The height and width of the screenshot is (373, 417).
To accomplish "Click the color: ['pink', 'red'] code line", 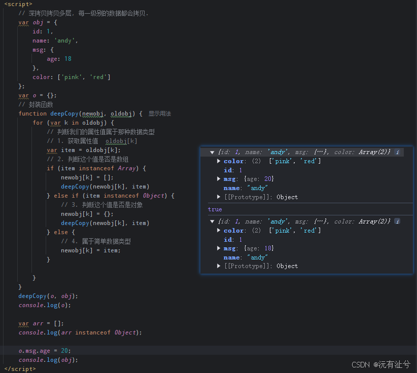I will tap(71, 78).
